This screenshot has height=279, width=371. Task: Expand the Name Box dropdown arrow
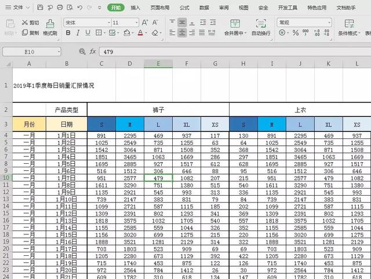[59, 52]
